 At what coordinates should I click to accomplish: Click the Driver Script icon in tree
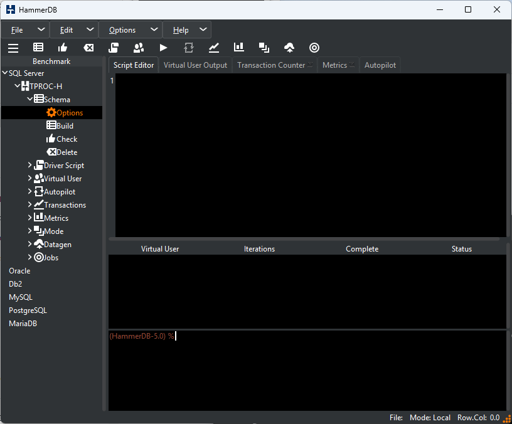pos(39,165)
